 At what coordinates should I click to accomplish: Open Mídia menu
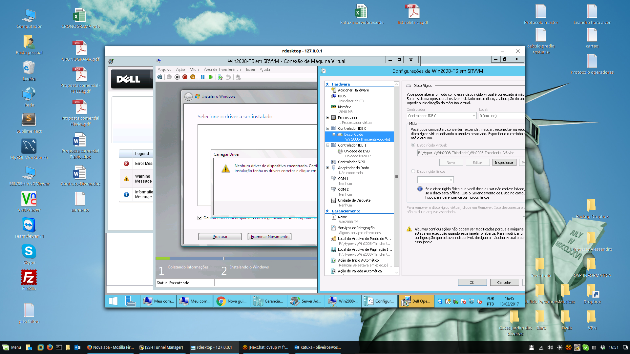tap(195, 69)
